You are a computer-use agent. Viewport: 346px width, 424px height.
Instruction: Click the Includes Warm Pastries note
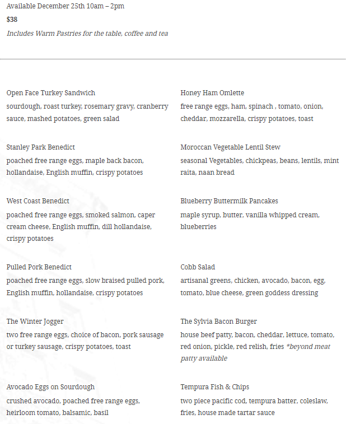point(87,34)
